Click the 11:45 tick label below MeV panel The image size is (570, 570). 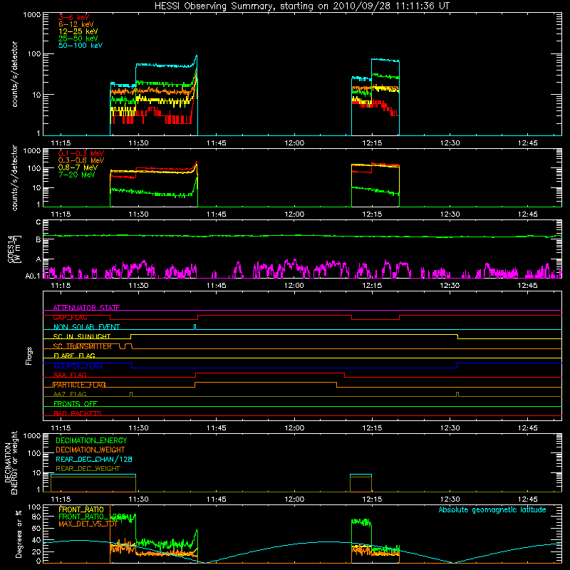point(217,214)
